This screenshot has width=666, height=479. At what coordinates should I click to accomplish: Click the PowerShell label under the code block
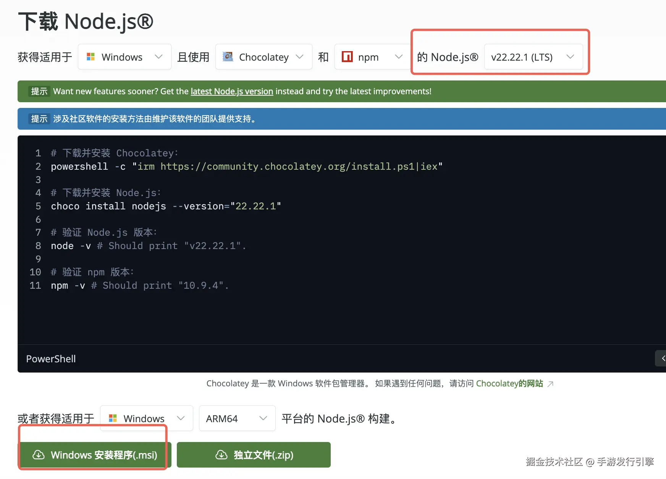[x=51, y=359]
